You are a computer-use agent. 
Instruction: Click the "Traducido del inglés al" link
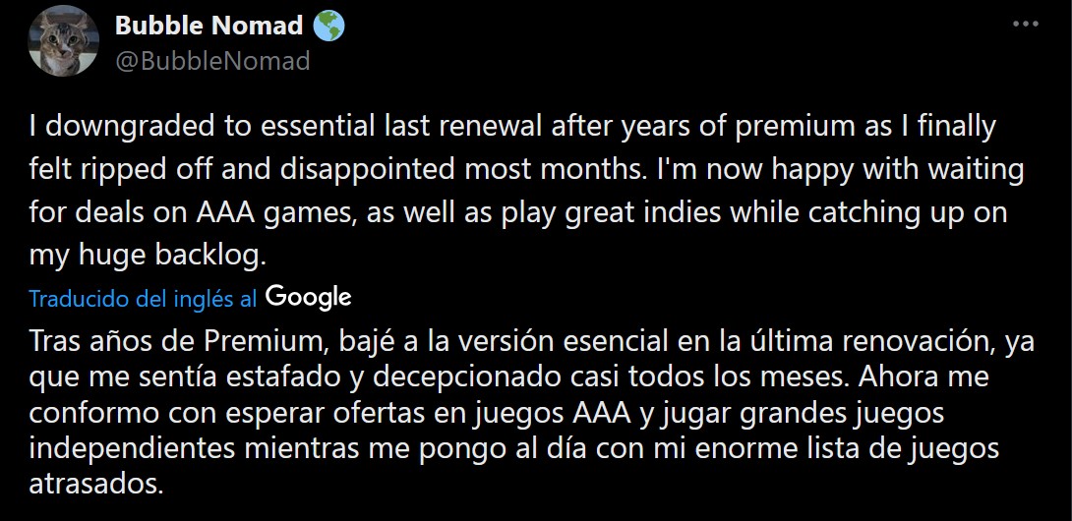point(144,298)
